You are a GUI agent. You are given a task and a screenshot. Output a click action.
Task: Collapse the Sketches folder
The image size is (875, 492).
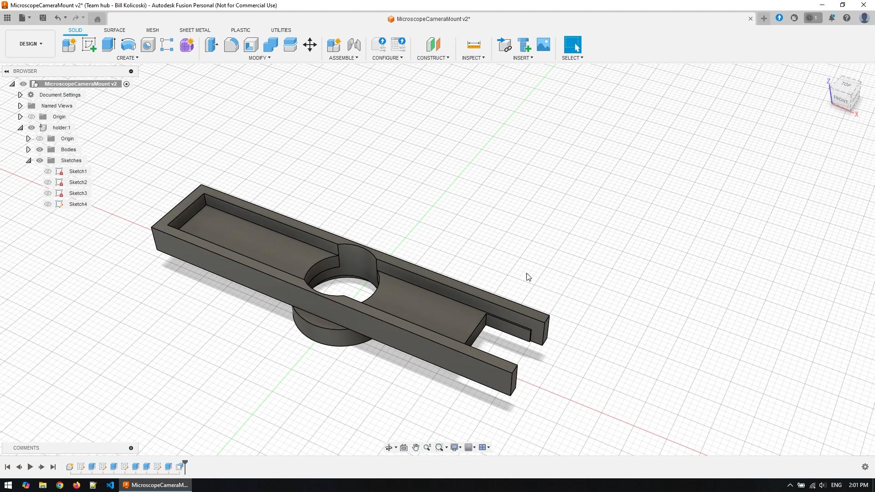point(28,160)
